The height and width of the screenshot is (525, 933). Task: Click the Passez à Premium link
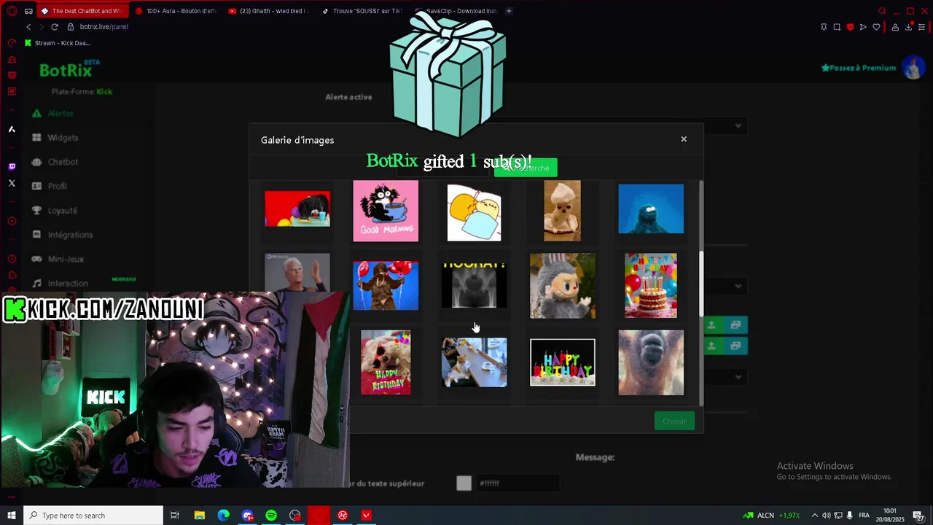859,68
